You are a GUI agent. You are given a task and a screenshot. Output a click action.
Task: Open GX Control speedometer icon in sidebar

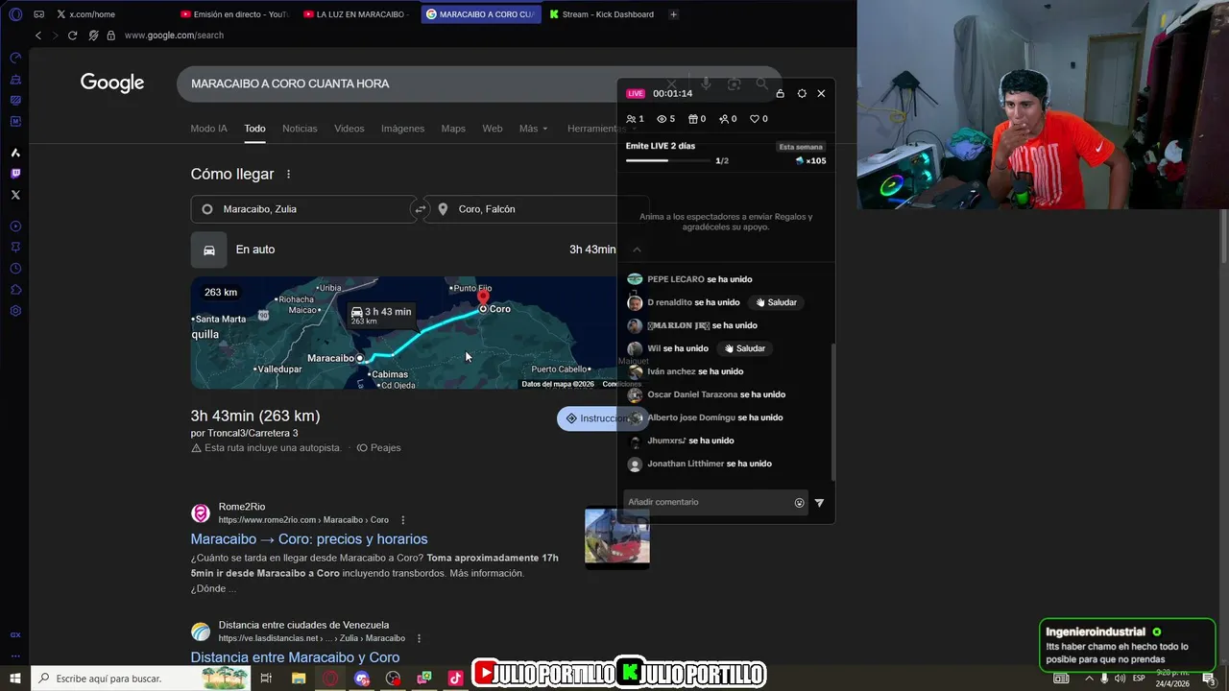(15, 58)
